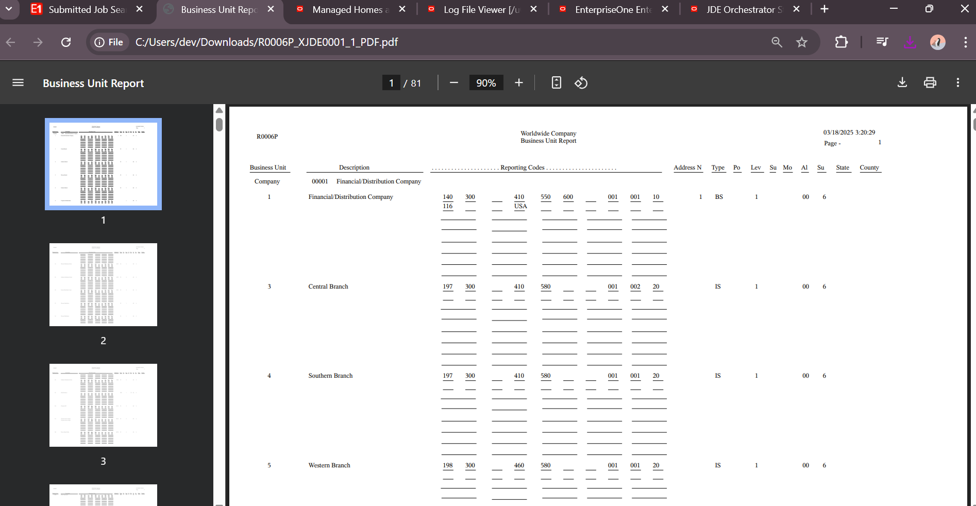This screenshot has width=976, height=506.
Task: Reload the current page
Action: [66, 42]
